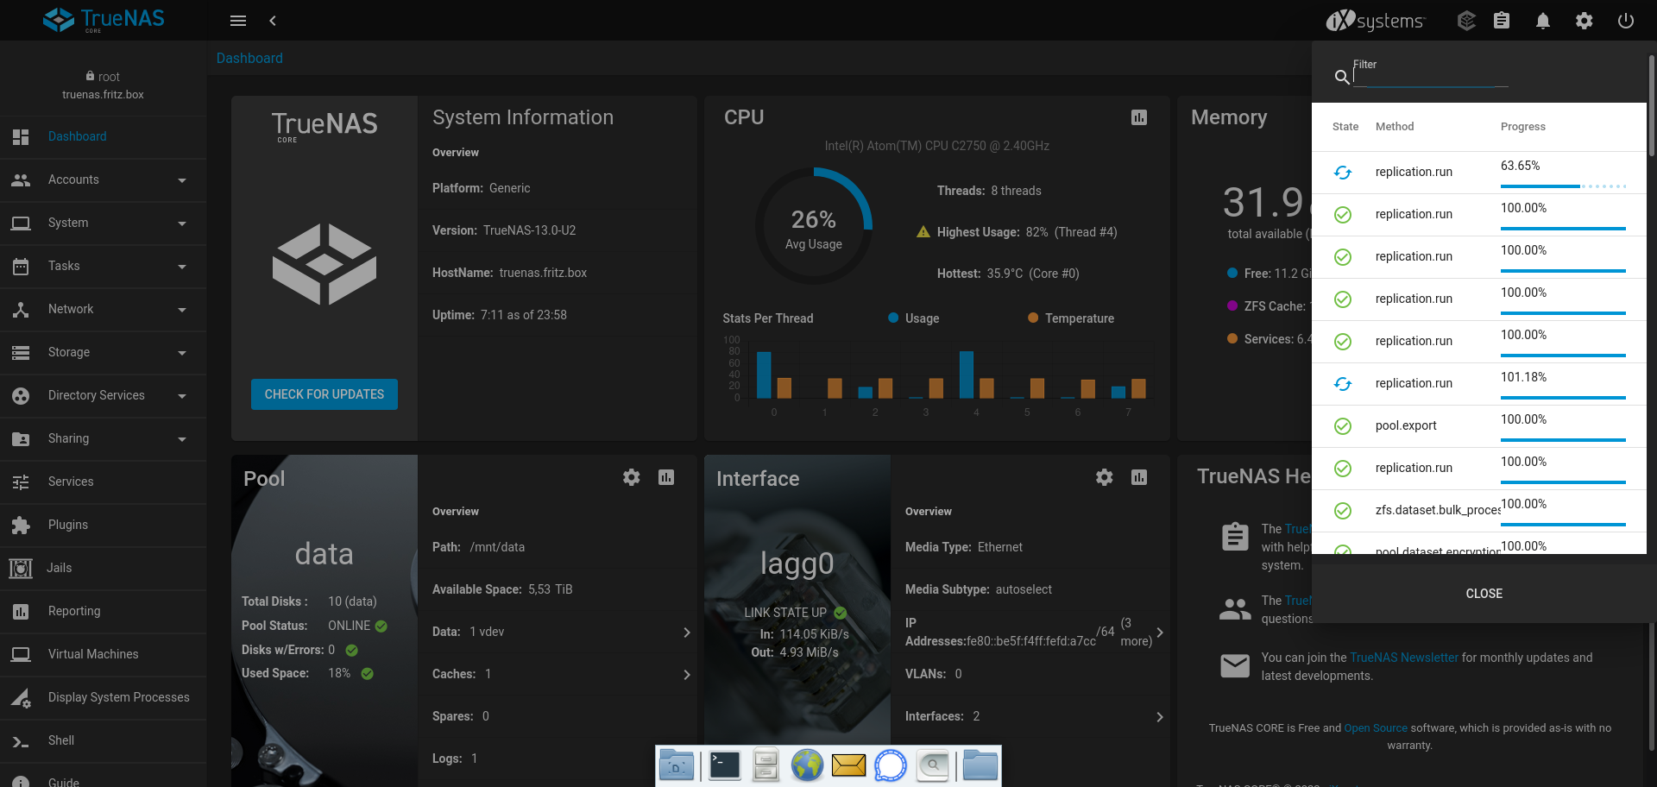Open Virtual Machines in the sidebar
The image size is (1657, 787).
pyautogui.click(x=104, y=654)
